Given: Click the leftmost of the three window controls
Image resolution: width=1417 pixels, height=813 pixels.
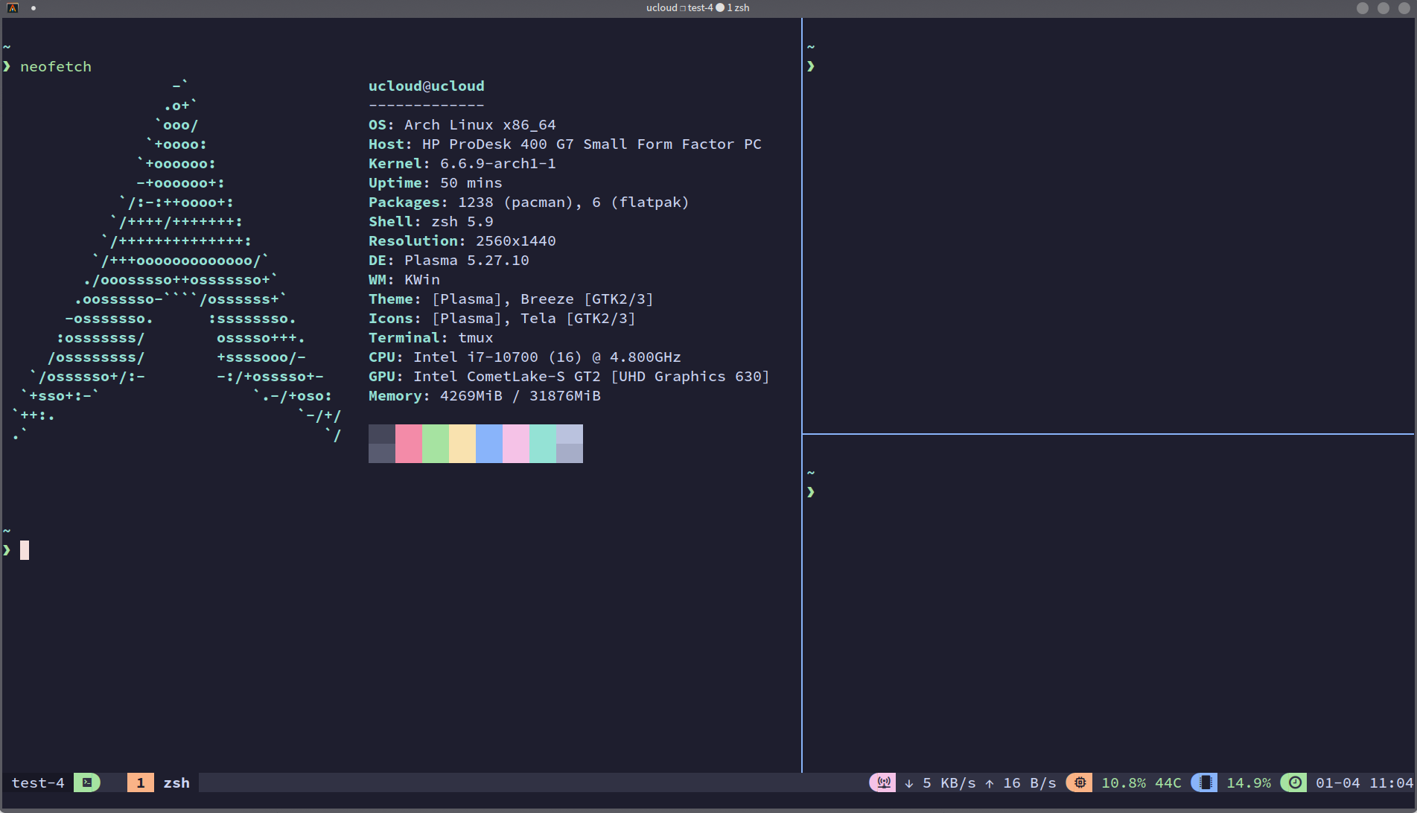Looking at the screenshot, I should 1363,8.
